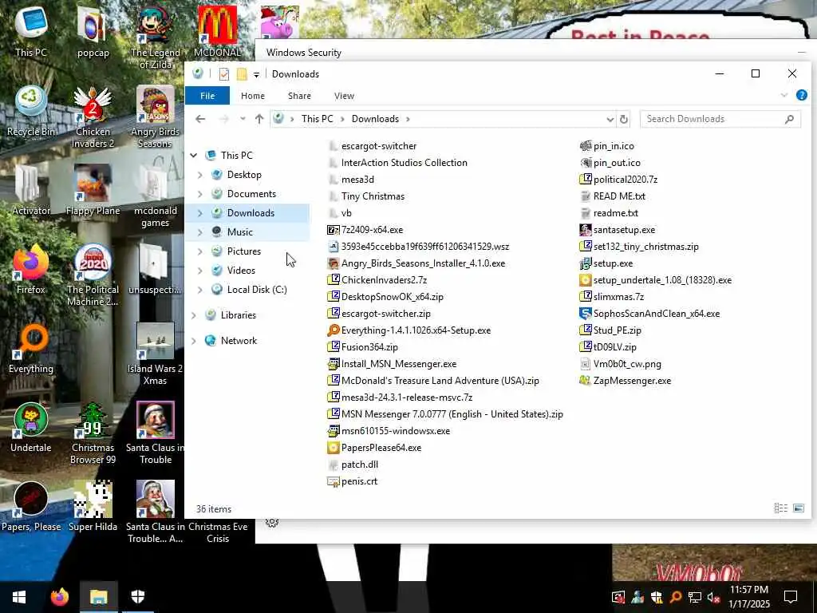Open the Recycle Bin desktop icon

31,110
